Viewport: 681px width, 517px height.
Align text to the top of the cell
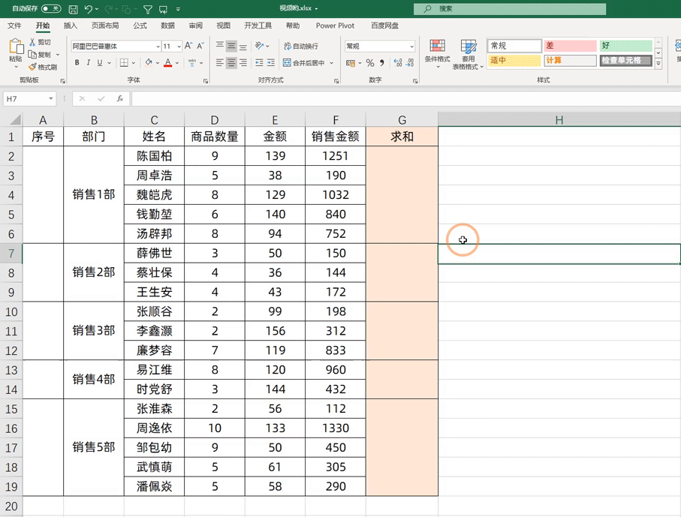point(220,46)
